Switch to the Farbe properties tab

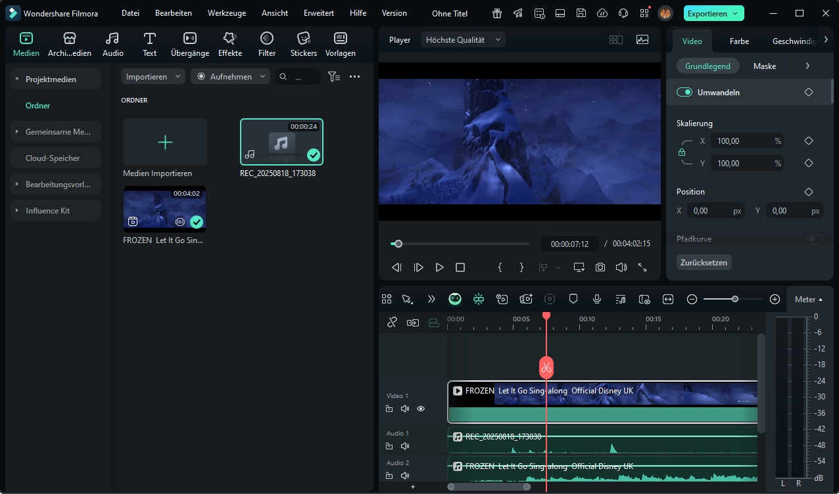[x=739, y=41]
